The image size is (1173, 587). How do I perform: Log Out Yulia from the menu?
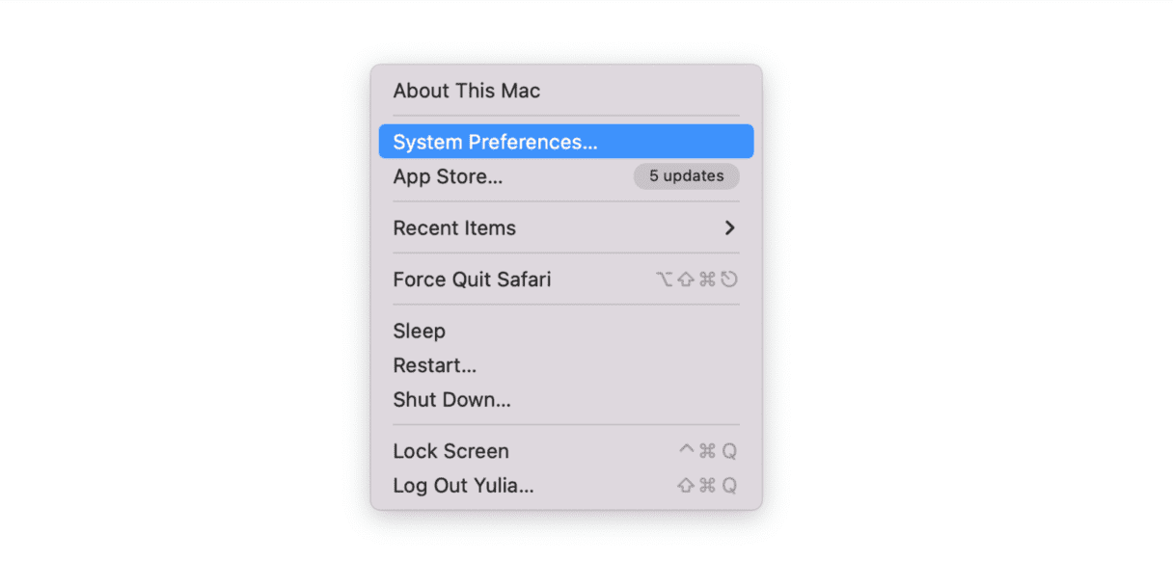pos(463,486)
